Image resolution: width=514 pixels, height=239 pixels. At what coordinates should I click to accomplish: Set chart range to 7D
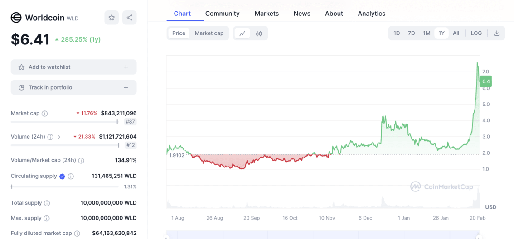(411, 33)
